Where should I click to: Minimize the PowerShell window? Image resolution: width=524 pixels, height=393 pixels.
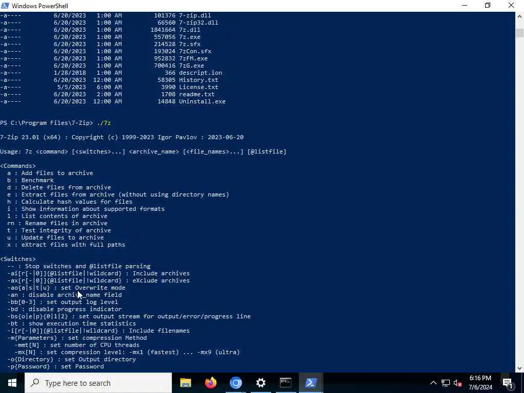click(x=465, y=6)
